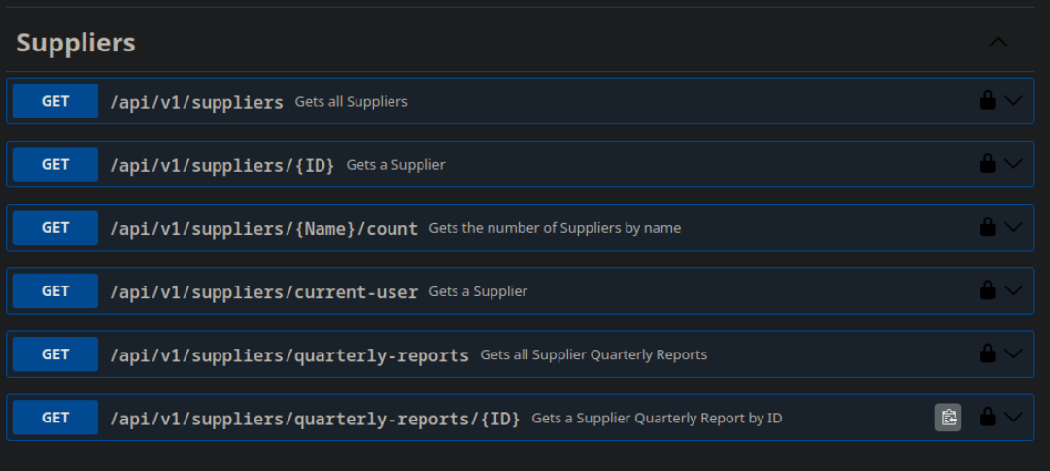This screenshot has width=1050, height=471.
Task: Click the Gets the number of Suppliers by name description
Action: (x=555, y=228)
